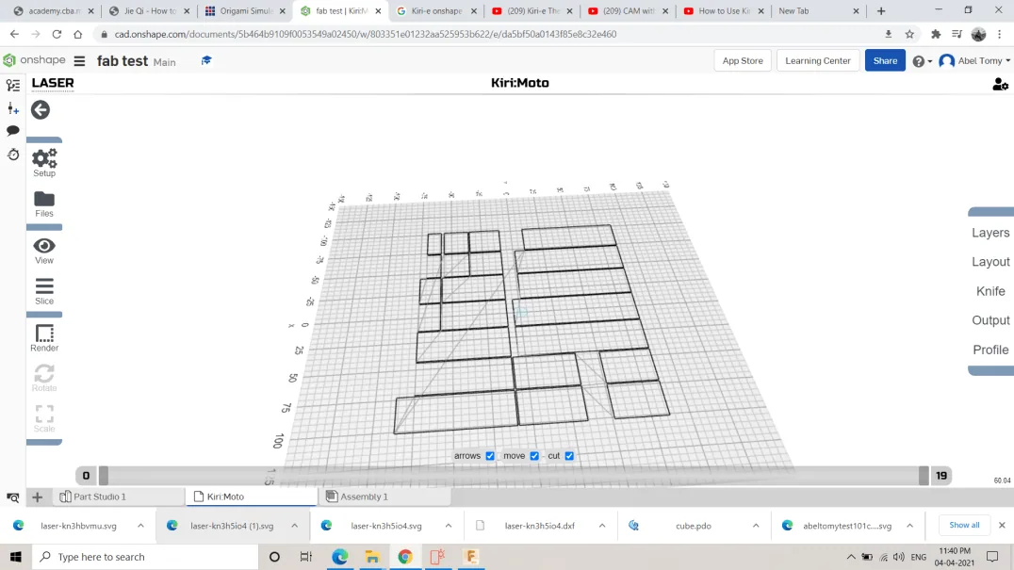The image size is (1014, 570).
Task: Expand options for cube.pdo download
Action: click(756, 526)
